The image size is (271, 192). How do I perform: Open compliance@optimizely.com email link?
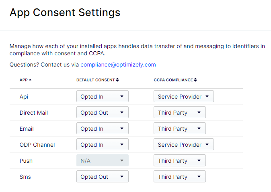(x=118, y=65)
